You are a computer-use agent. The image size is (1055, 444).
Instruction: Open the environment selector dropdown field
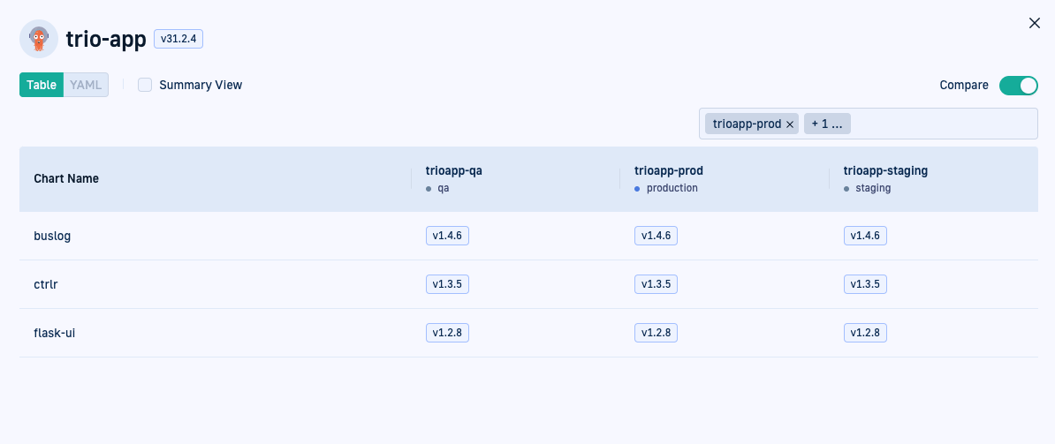point(868,124)
